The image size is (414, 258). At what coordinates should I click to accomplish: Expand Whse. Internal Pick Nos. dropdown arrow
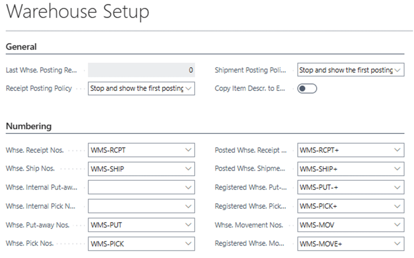pos(188,206)
